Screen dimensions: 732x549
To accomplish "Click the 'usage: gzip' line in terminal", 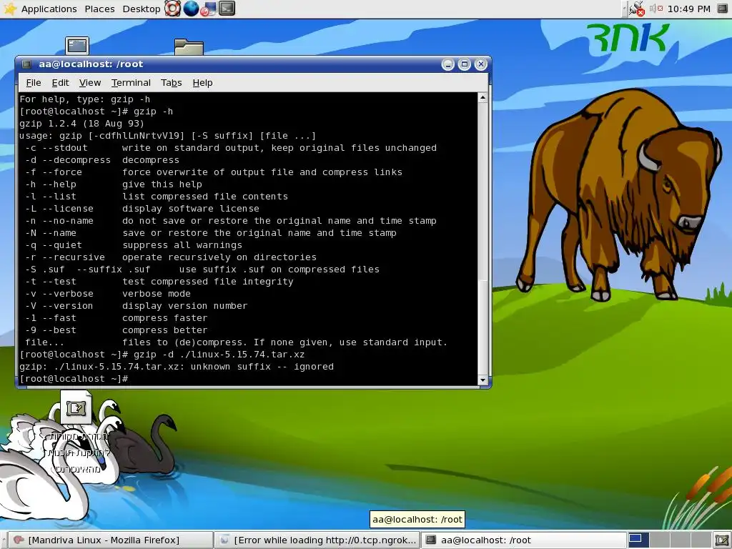I will click(x=167, y=136).
